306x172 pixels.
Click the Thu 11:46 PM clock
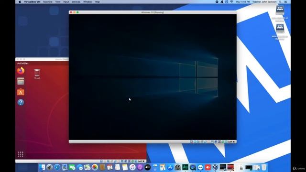coord(243,2)
